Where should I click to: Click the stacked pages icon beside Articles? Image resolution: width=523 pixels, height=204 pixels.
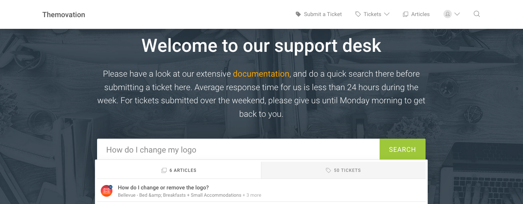coord(405,14)
